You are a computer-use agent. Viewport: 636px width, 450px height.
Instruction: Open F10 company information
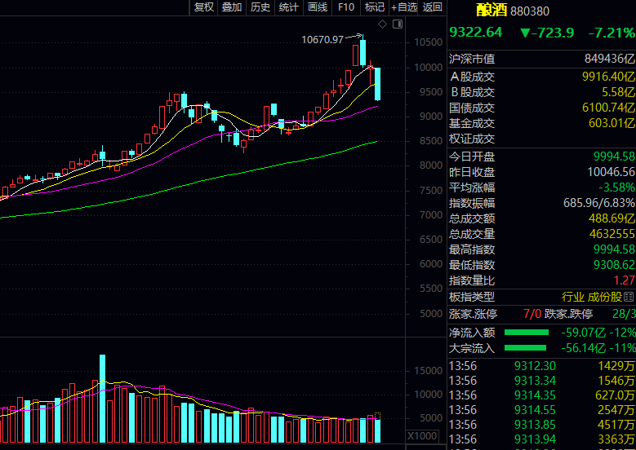(x=346, y=7)
